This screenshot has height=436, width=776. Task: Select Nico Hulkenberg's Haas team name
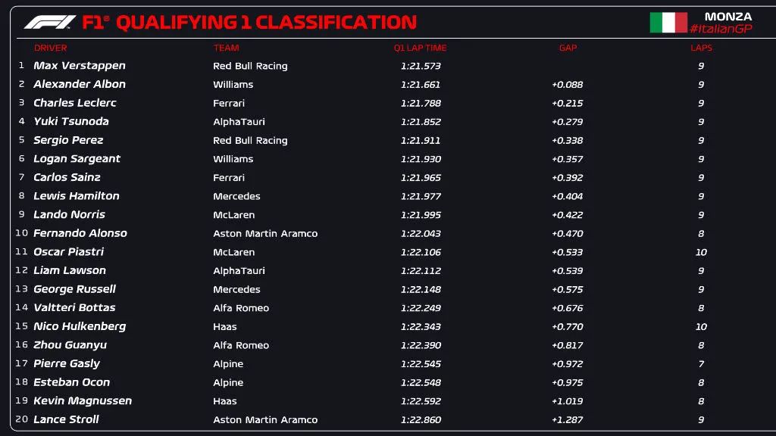225,326
